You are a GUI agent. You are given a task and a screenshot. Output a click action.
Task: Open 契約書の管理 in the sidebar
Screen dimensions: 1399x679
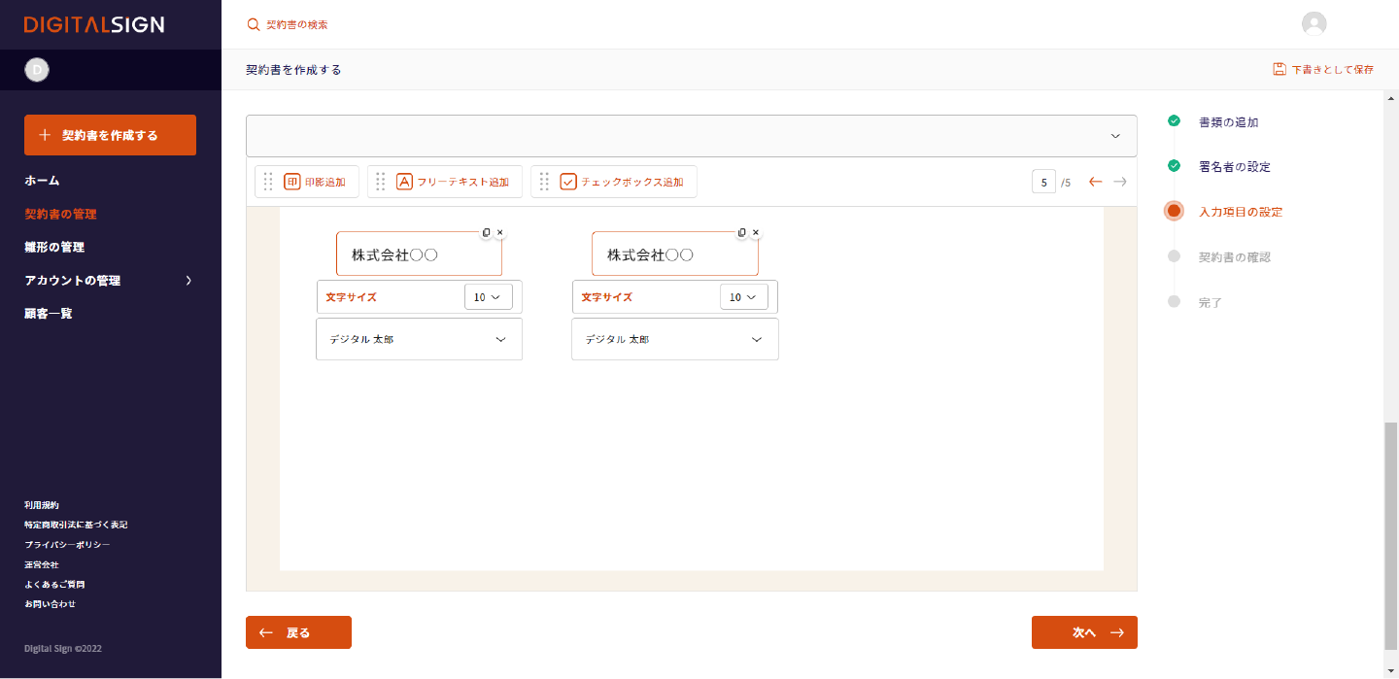coord(60,214)
